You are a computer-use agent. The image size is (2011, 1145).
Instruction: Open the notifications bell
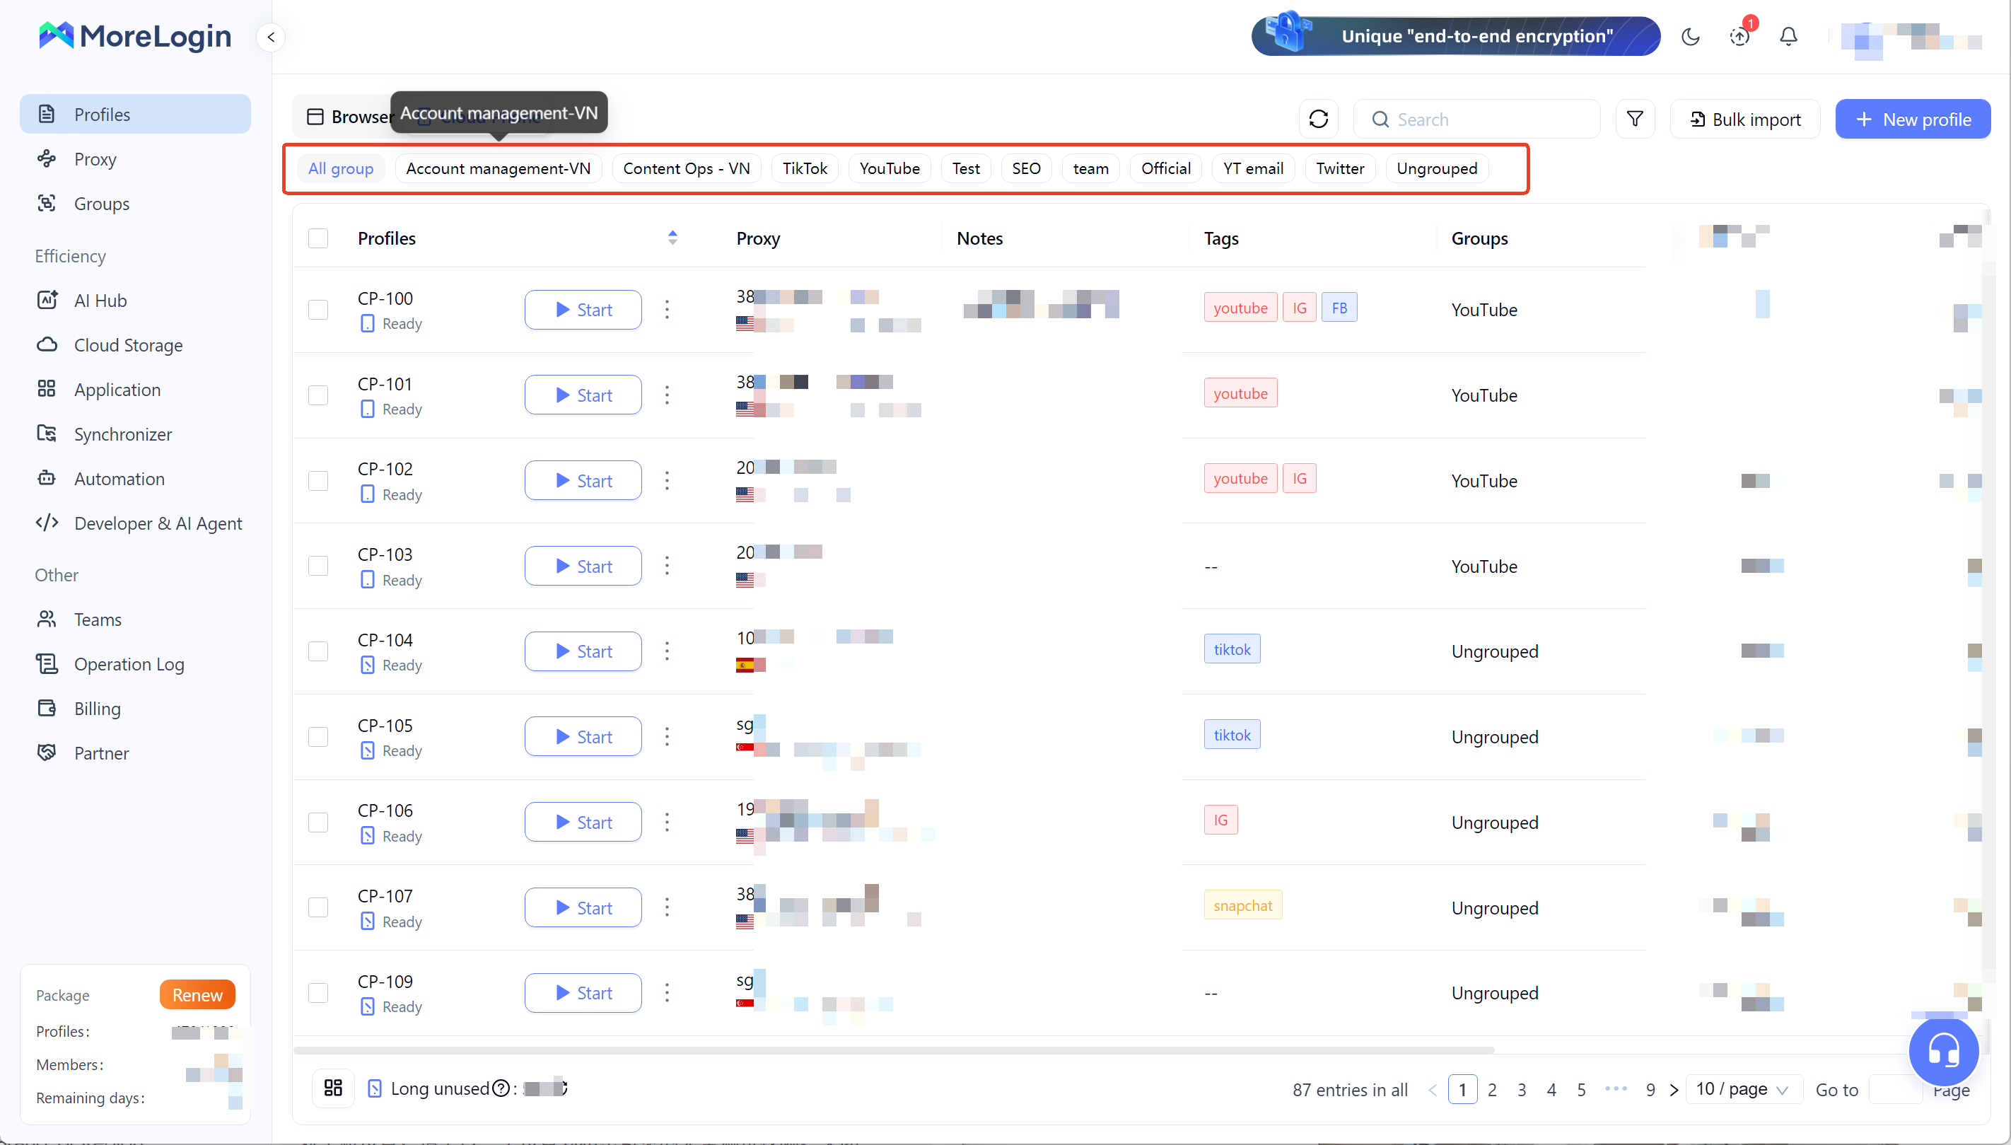pos(1788,36)
